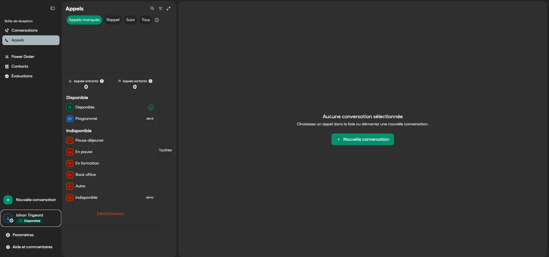This screenshot has height=257, width=549.
Task: Click the info icon next to Tous
Action: click(157, 20)
